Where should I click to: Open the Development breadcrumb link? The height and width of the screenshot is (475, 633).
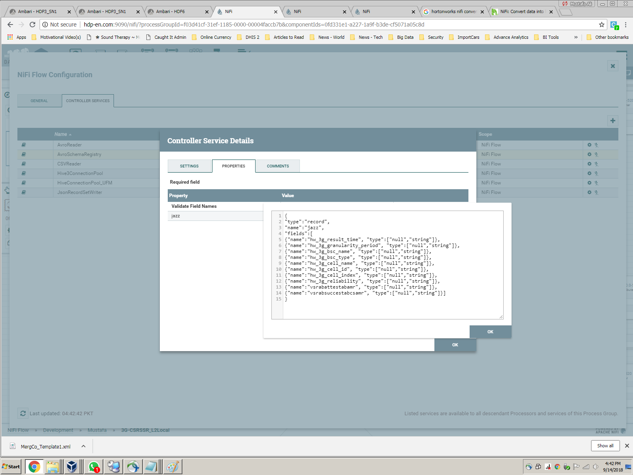[x=58, y=430]
